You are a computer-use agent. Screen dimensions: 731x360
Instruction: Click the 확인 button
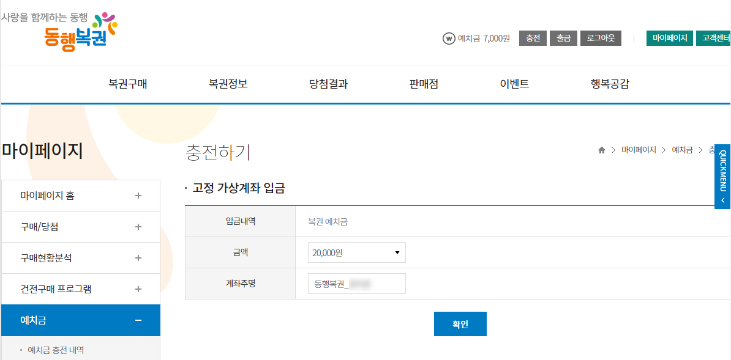[x=460, y=324]
